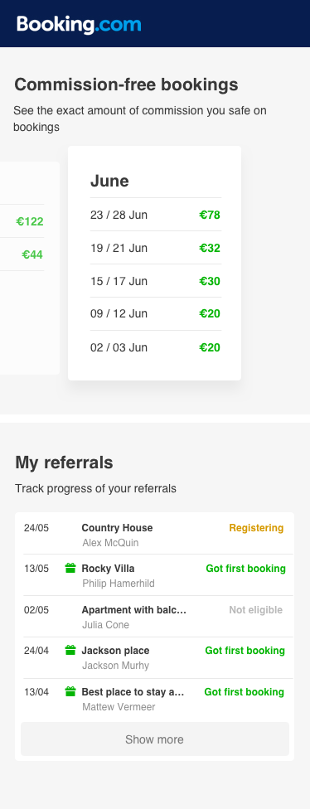Screen dimensions: 310x809
Task: Open the Country House referral row
Action: tap(154, 534)
